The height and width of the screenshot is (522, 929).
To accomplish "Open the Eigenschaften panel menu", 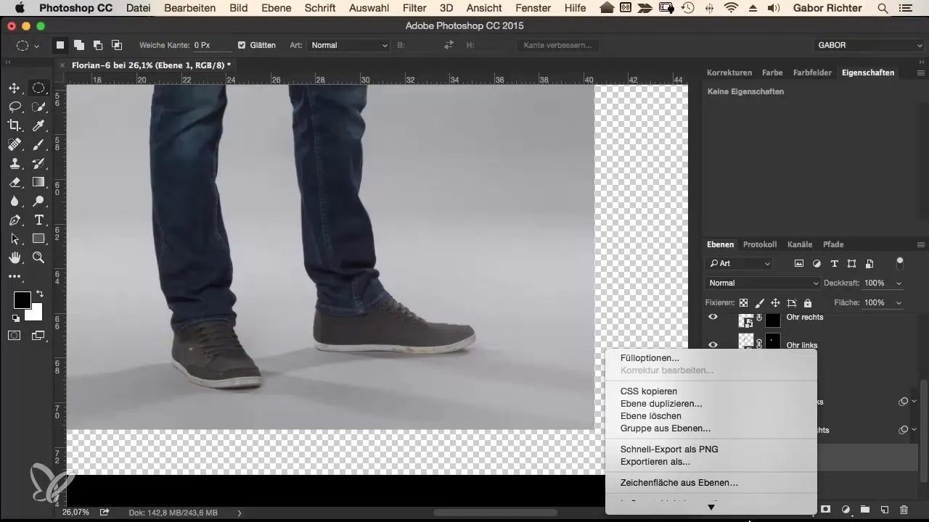I will [x=920, y=73].
